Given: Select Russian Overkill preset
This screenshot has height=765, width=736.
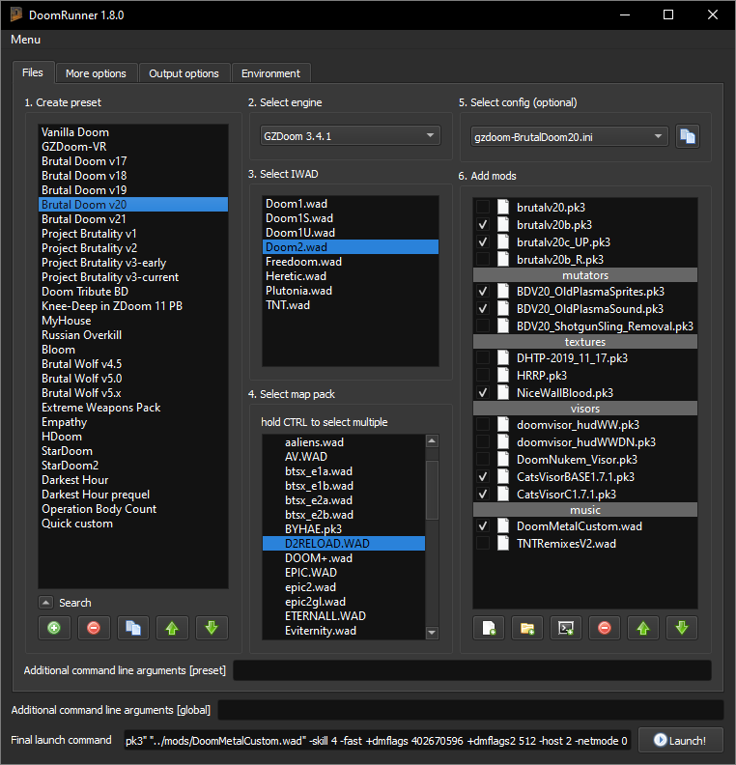Looking at the screenshot, I should click(x=133, y=334).
